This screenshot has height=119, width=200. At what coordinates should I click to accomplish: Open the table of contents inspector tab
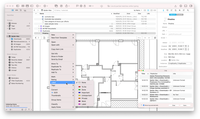[x=171, y=10]
